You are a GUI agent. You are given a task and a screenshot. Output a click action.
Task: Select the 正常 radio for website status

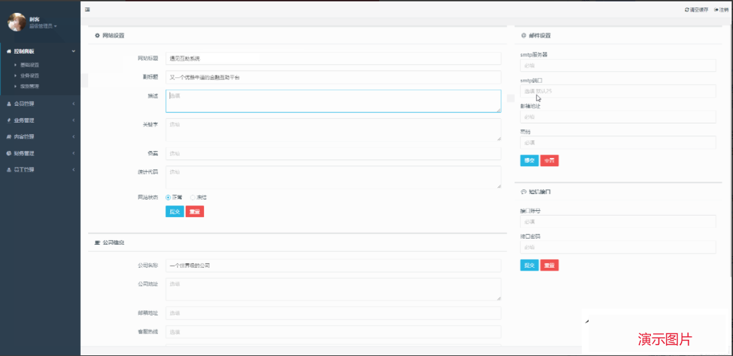point(168,197)
